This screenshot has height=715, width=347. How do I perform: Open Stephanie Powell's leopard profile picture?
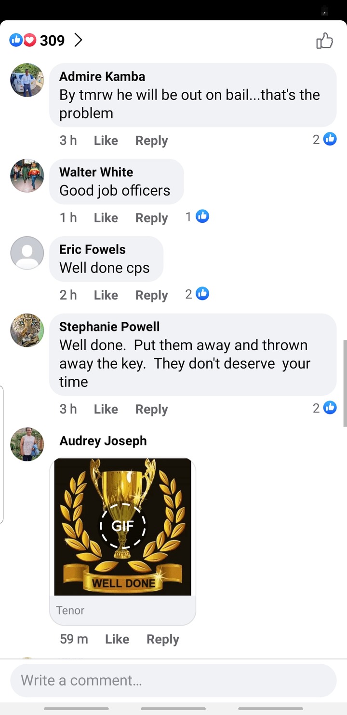(27, 330)
